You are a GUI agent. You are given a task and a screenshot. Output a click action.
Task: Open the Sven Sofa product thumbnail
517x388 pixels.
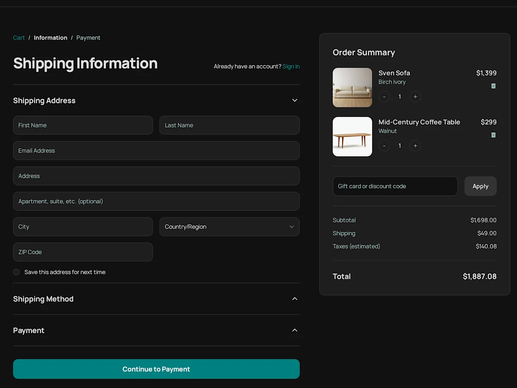(352, 88)
